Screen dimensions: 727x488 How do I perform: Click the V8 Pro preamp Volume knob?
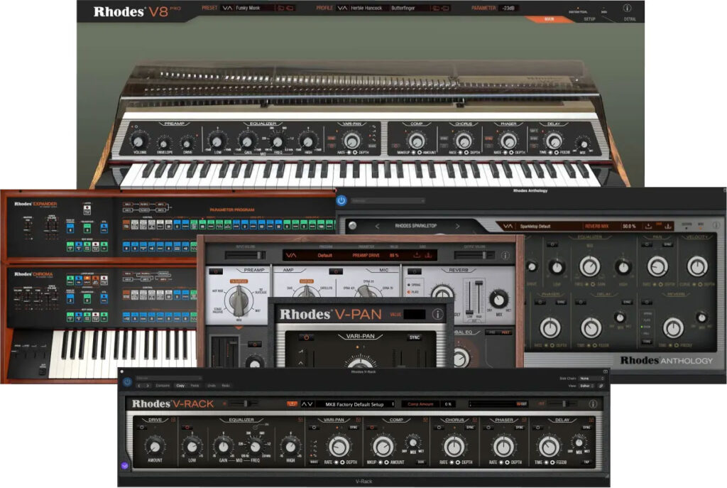(137, 142)
